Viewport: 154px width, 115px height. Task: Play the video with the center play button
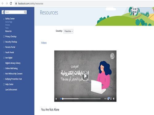click(85, 76)
